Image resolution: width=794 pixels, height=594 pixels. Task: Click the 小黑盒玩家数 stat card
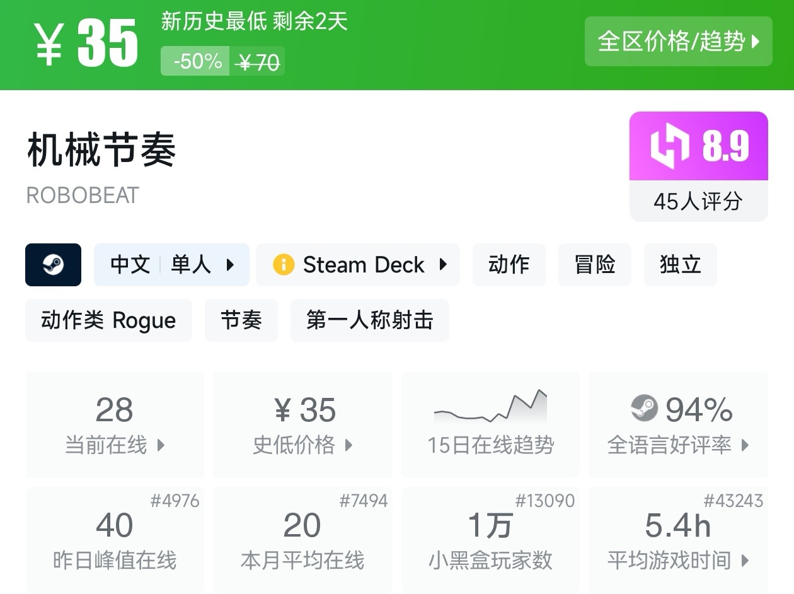pyautogui.click(x=490, y=540)
